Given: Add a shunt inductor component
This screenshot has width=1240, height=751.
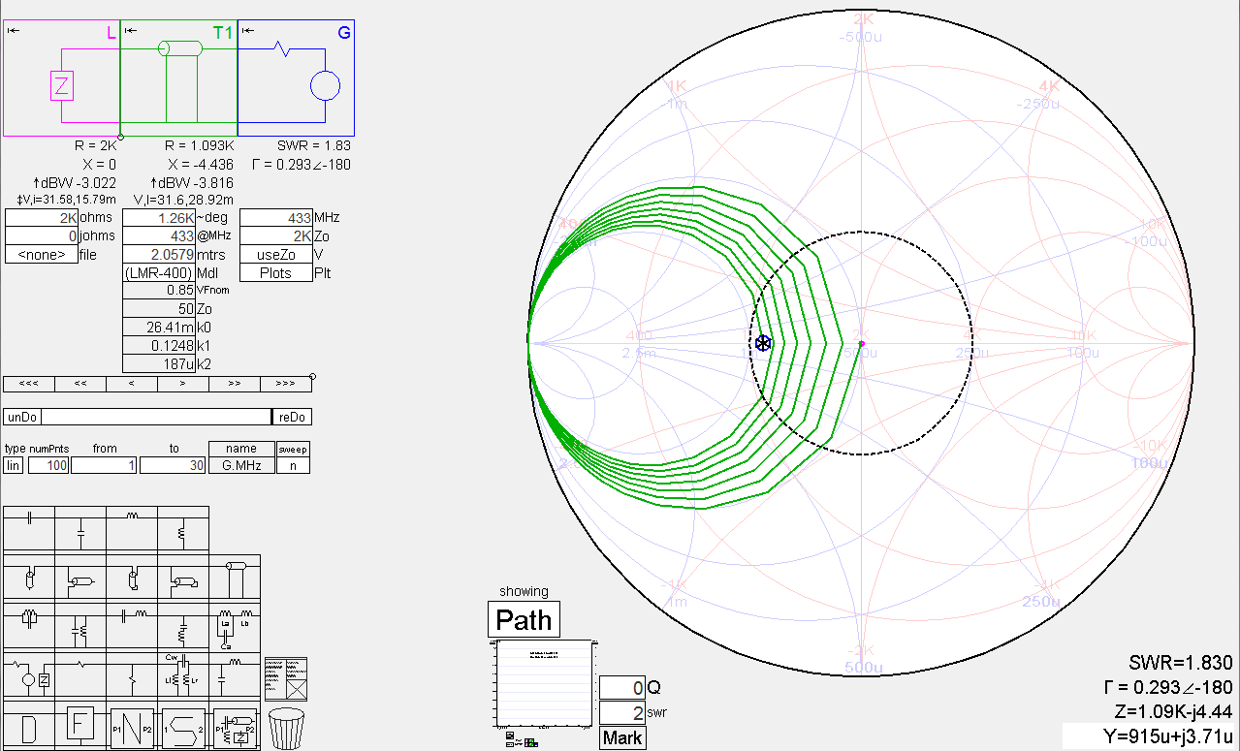Looking at the screenshot, I should click(x=183, y=530).
